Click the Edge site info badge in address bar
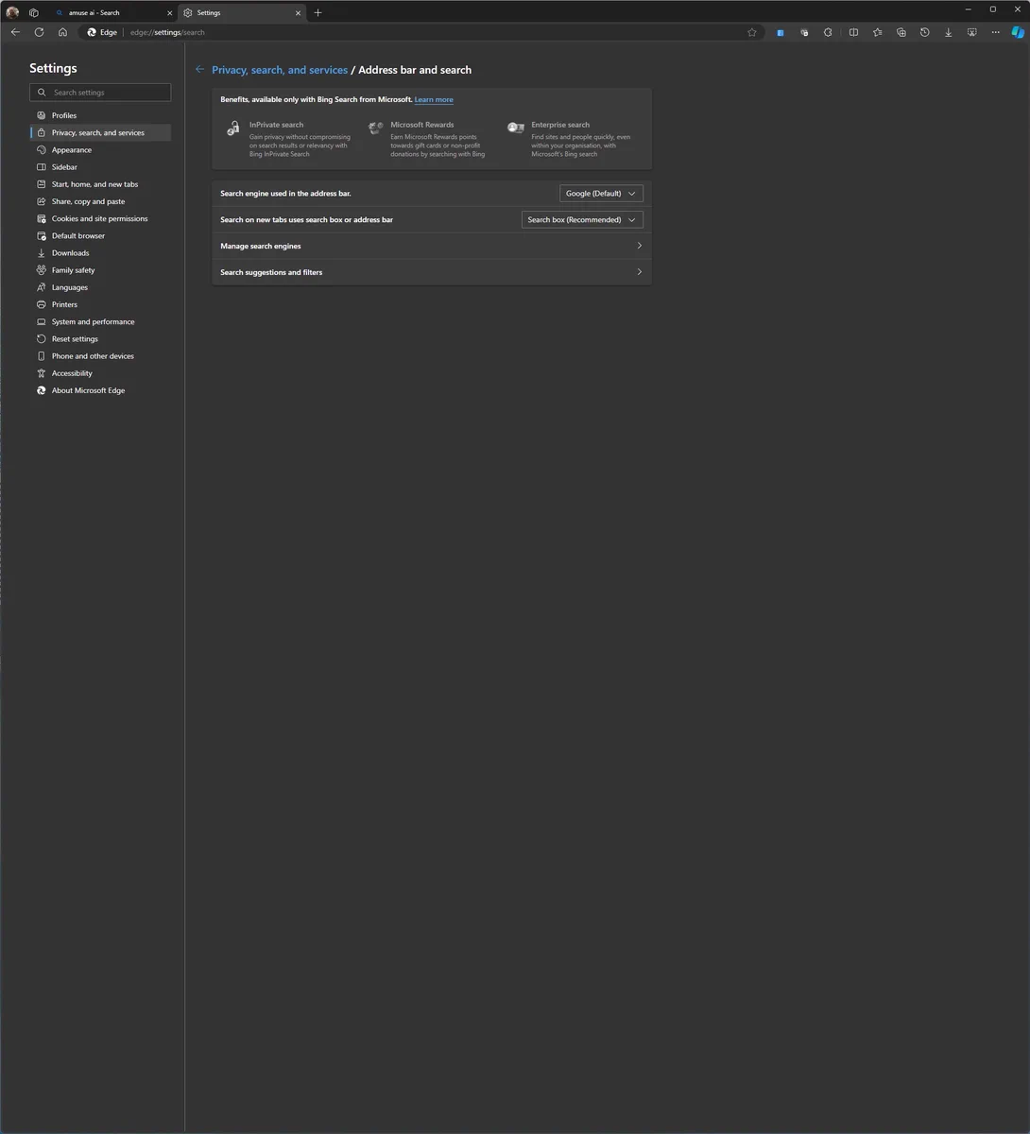The height and width of the screenshot is (1134, 1030). tap(103, 32)
